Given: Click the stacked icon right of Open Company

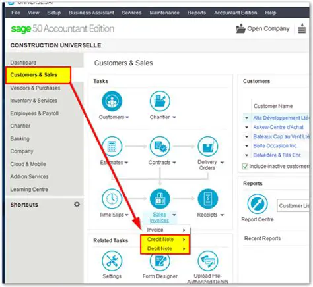Looking at the screenshot, I should point(302,28).
